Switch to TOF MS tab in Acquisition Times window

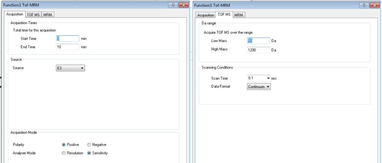(x=33, y=15)
